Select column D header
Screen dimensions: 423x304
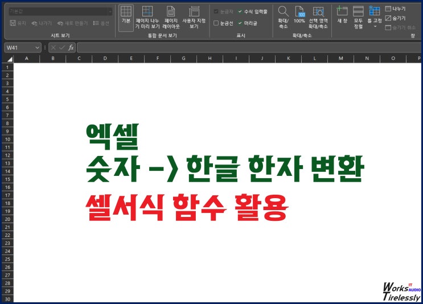105,58
